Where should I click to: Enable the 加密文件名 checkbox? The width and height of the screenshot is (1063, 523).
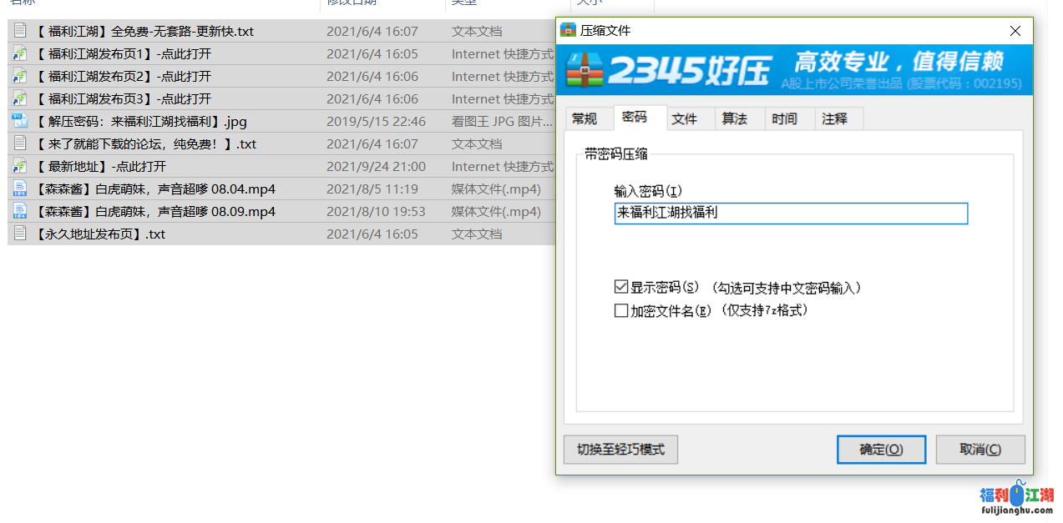point(620,311)
